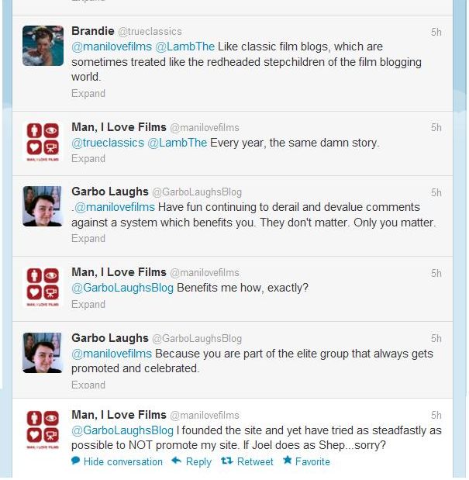Click the 5h timestamp on Brandie's tweet
This screenshot has width=469, height=480.
click(x=436, y=32)
